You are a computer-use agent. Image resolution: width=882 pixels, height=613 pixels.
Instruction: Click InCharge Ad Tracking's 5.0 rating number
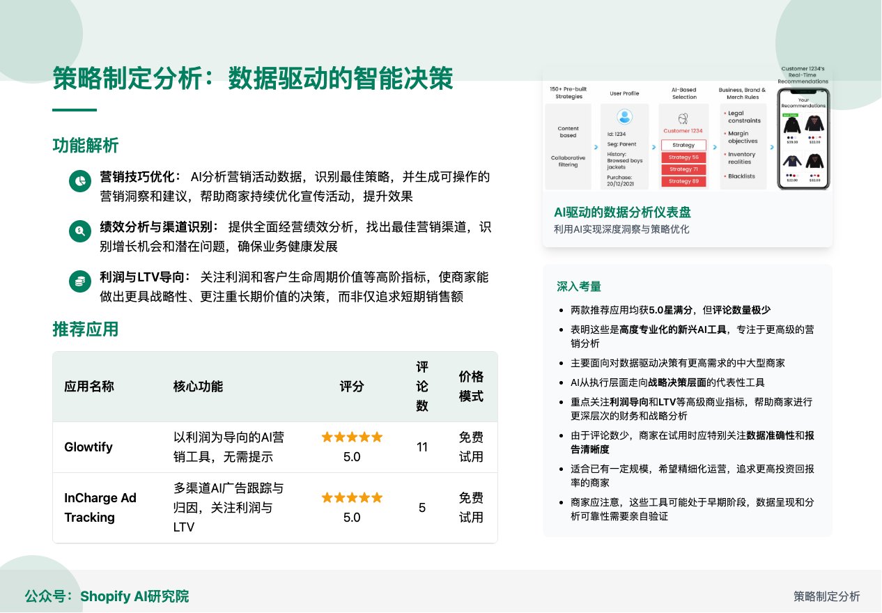[x=352, y=518]
